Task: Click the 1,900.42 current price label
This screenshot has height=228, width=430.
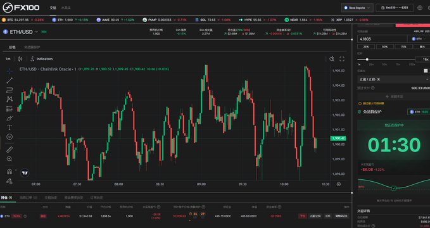Action: 339,138
